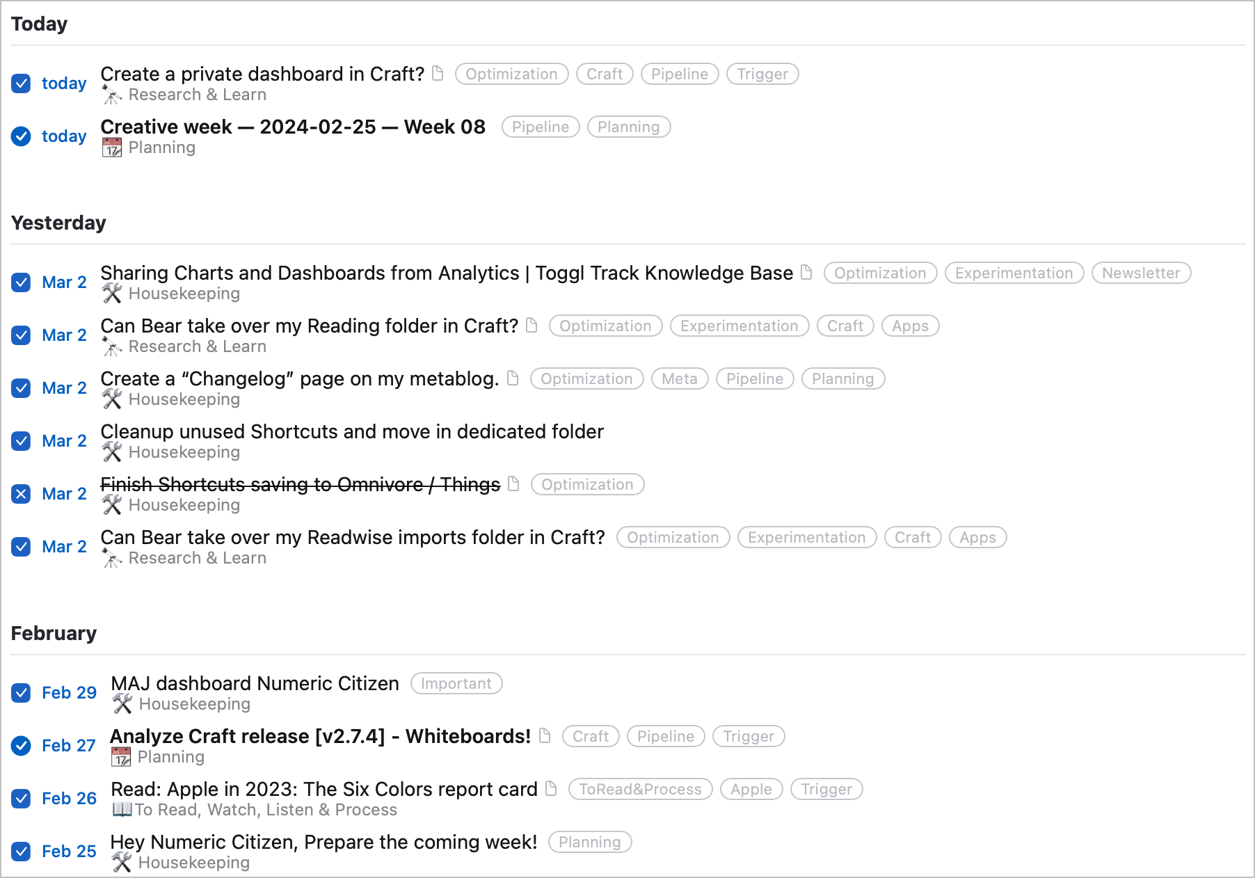This screenshot has width=1255, height=878.
Task: Click 'ToRead&Process' tag on Six Colors task
Action: click(x=641, y=789)
